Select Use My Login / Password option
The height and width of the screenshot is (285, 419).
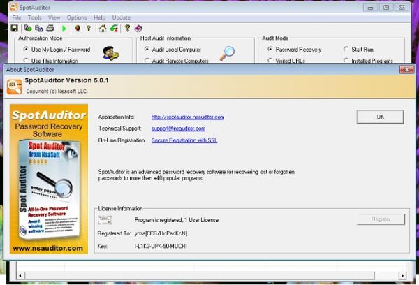(x=57, y=50)
